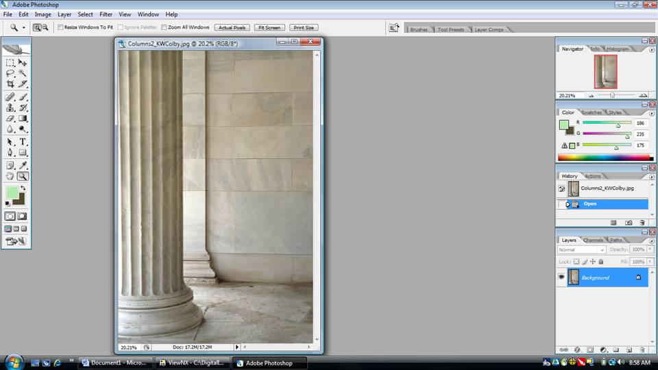Select the Magic Wand tool
The image size is (658, 370).
point(23,73)
